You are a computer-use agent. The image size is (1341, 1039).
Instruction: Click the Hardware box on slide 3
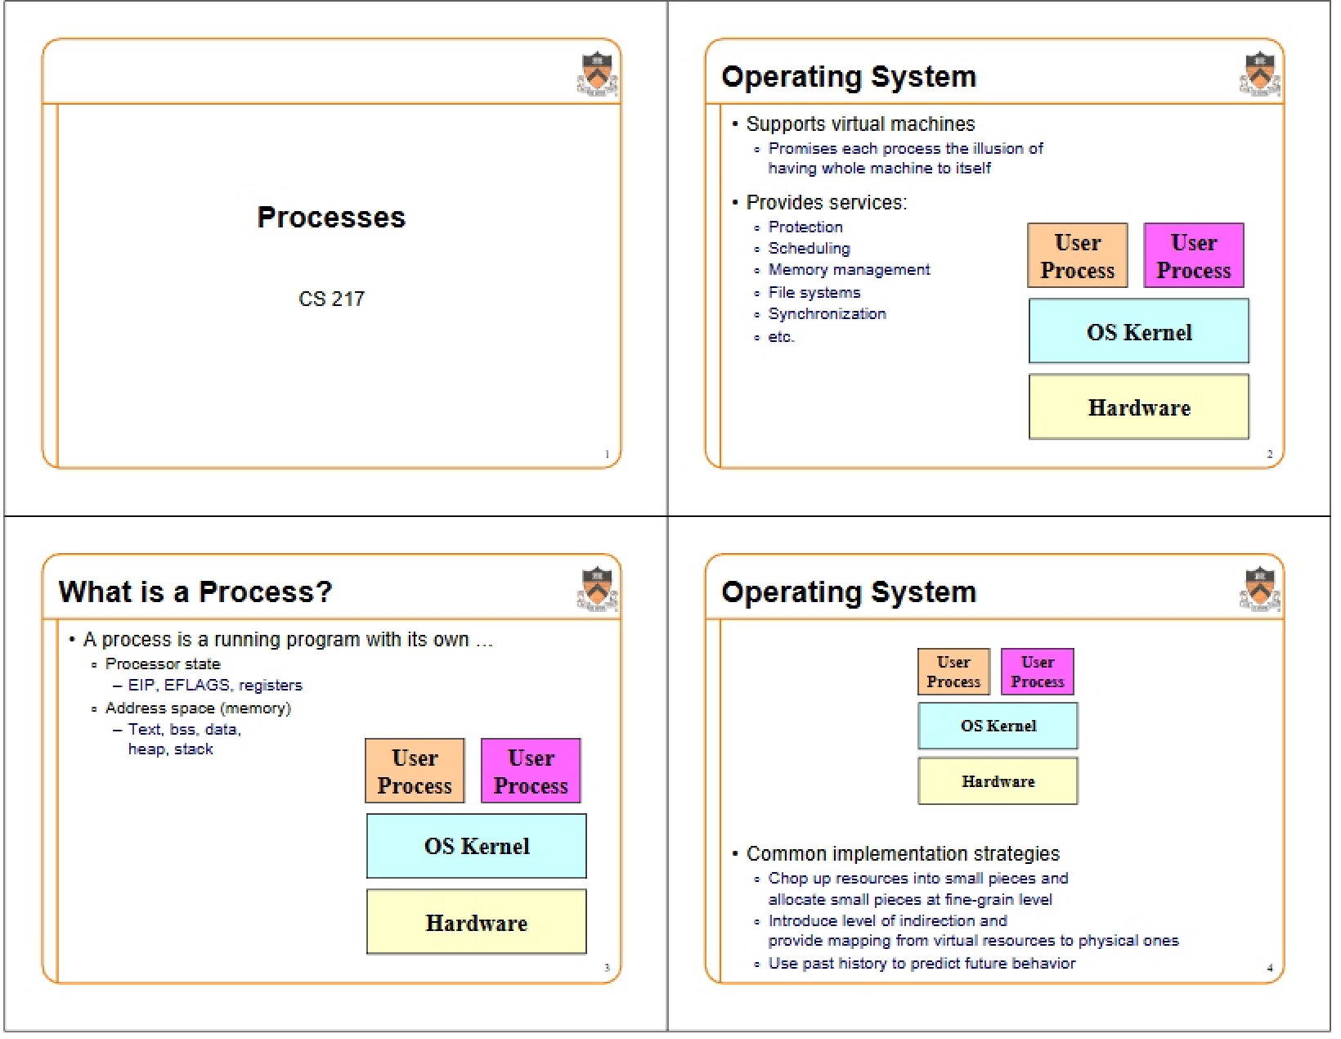click(477, 922)
